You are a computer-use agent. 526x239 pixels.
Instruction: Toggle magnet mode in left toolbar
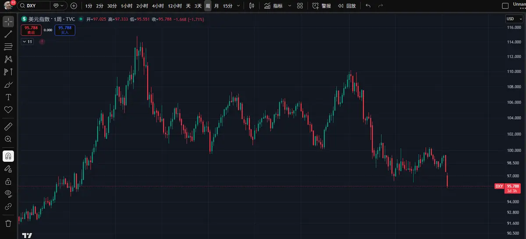point(8,156)
